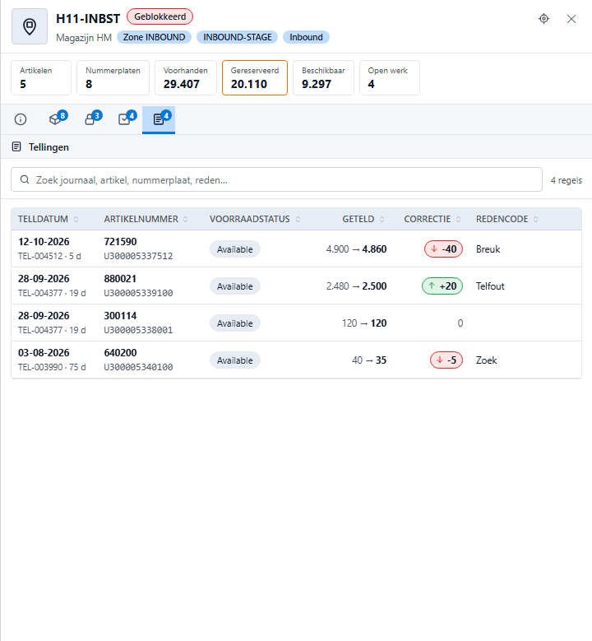592x641 pixels.
Task: Focus the Zoek journaal search field
Action: [x=276, y=179]
